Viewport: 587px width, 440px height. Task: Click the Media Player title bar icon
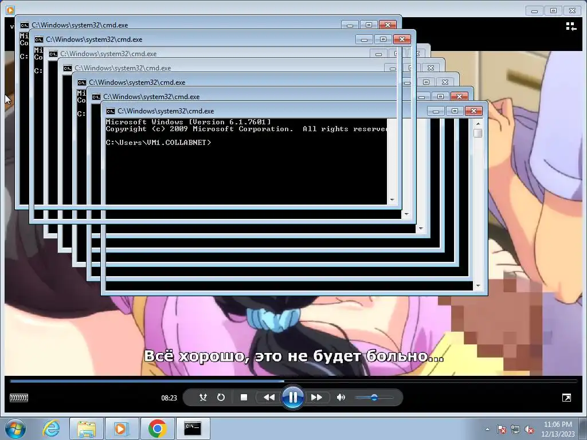click(10, 10)
